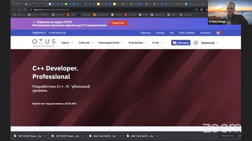Expand the Компаниям menu

click(x=137, y=43)
